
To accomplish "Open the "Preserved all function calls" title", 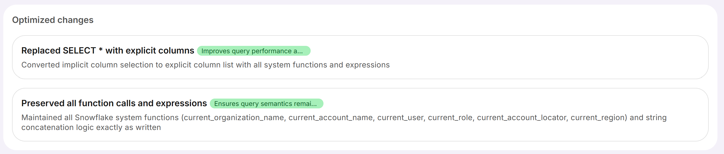I will coord(114,103).
